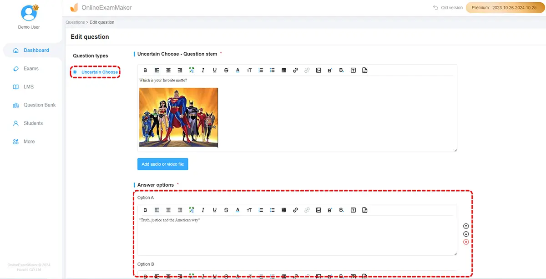Change font size in Option A toolbar
546x279 pixels.
click(249, 210)
